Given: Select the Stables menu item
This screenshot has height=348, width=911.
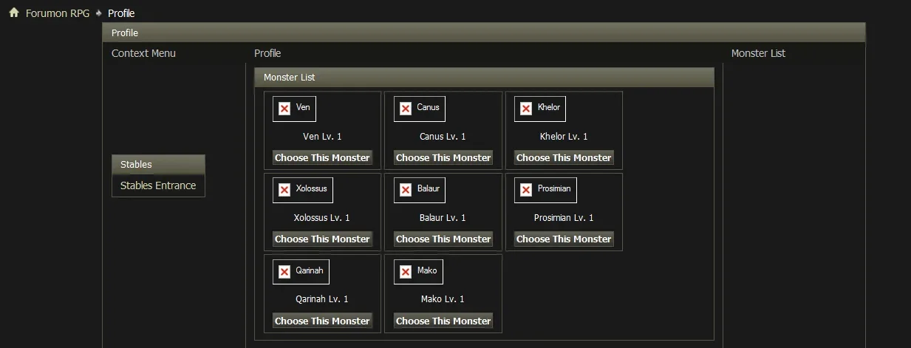Looking at the screenshot, I should coord(158,165).
